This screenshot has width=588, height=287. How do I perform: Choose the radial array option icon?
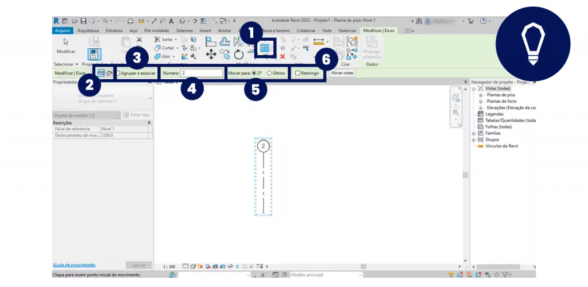click(x=109, y=73)
